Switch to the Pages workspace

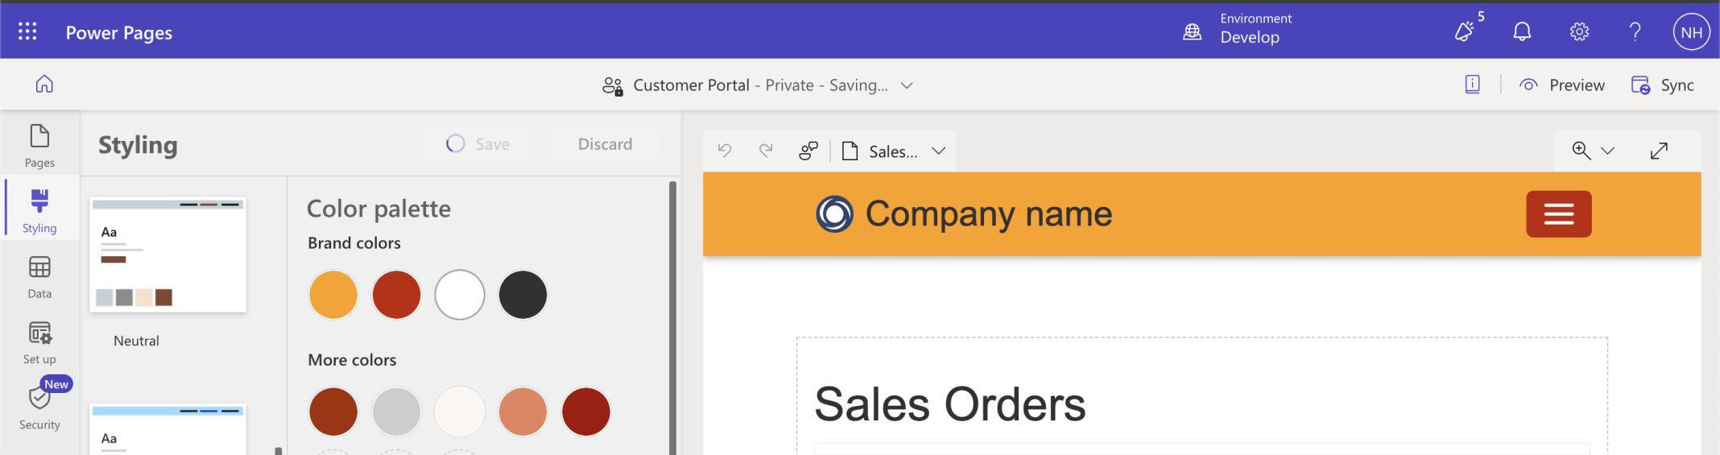click(39, 145)
